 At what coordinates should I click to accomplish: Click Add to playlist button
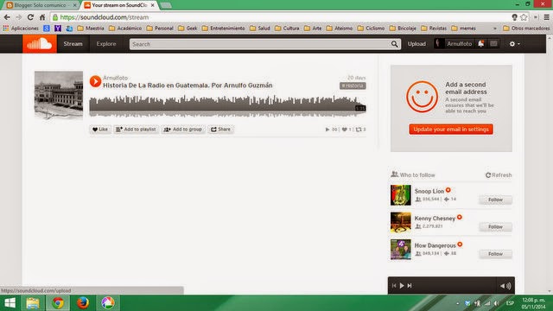tap(136, 130)
